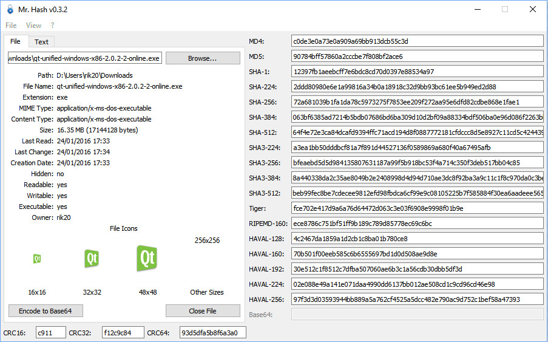Click the 32x32 size label
Image resolution: width=548 pixels, height=342 pixels.
[92, 292]
